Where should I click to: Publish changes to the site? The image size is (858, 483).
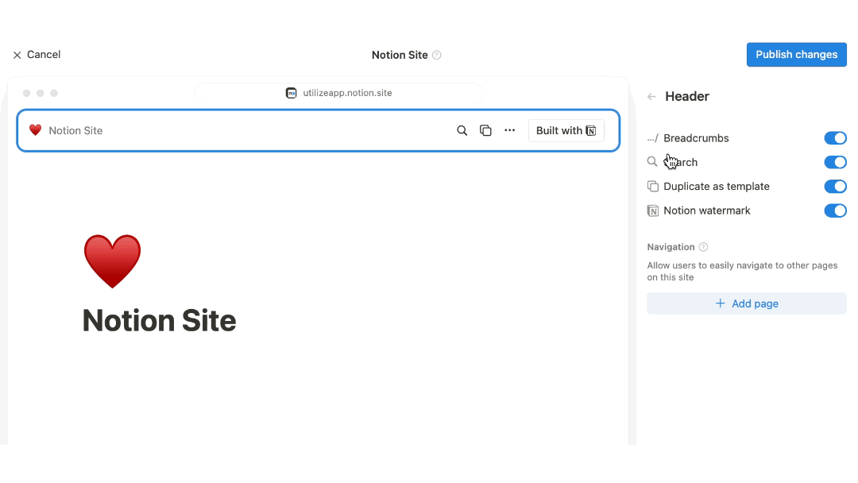tap(796, 55)
